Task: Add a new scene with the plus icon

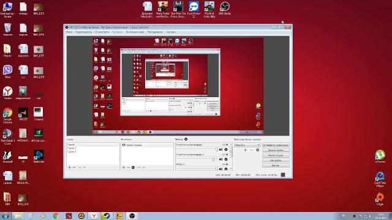Action: point(69,167)
